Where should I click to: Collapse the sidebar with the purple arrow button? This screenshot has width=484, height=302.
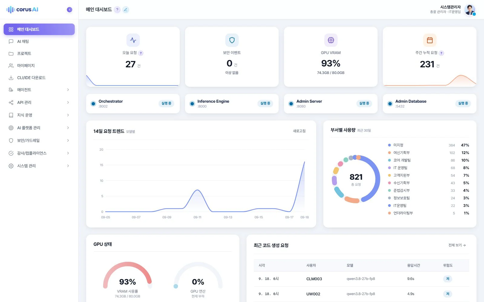click(70, 10)
